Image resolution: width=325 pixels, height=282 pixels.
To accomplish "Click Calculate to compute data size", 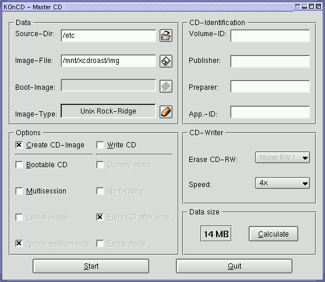I will (x=273, y=234).
